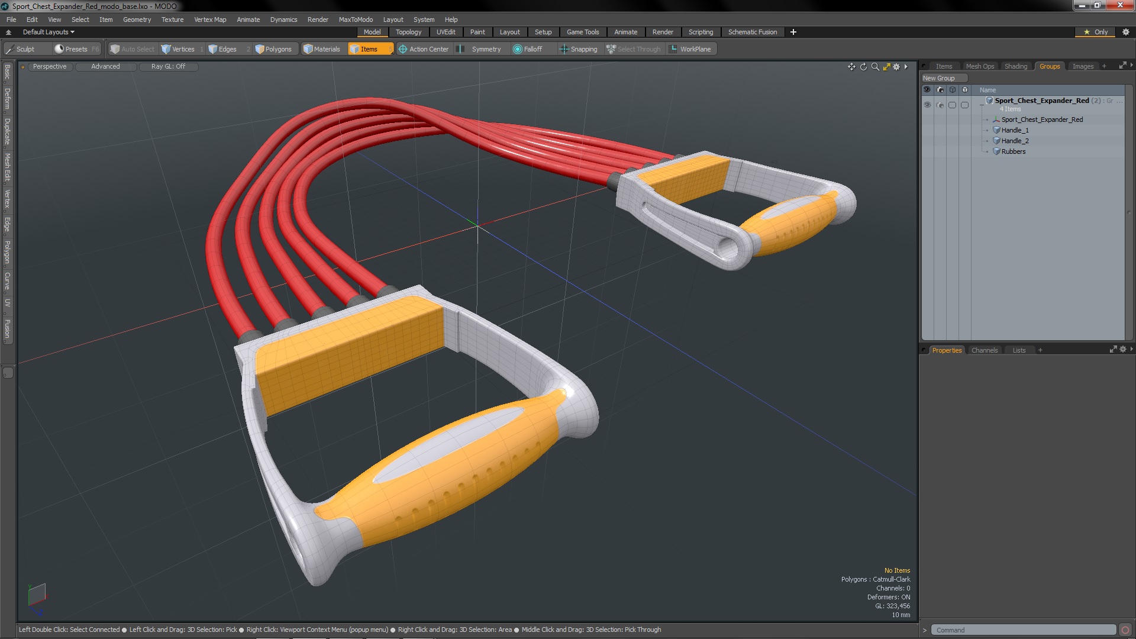Screen dimensions: 1136x639
Task: Click the viewport zoom magnifier icon
Action: [x=875, y=67]
